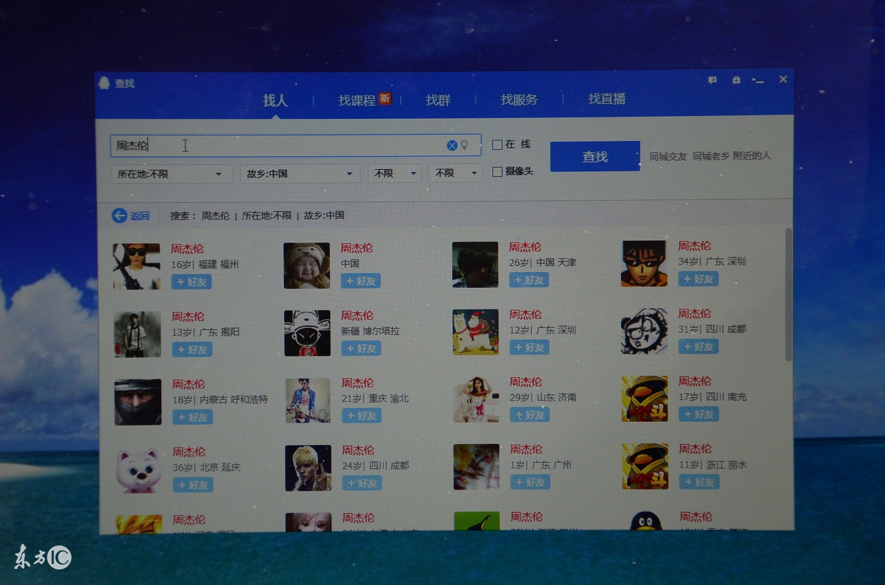Open 周杰伦 name of 24岁 四川 成都 user
885x585 pixels.
click(x=358, y=450)
